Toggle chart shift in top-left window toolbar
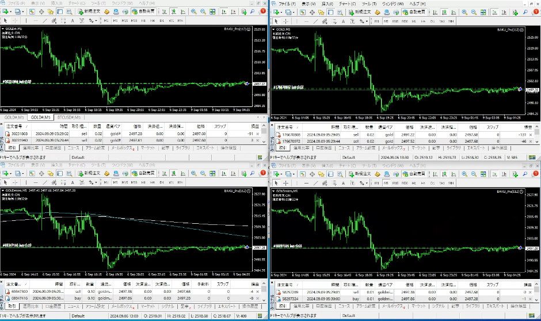Image resolution: width=541 pixels, height=321 pixels. (233, 12)
